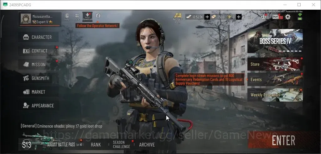Click the coins icon beside MARKET

[x=26, y=92]
